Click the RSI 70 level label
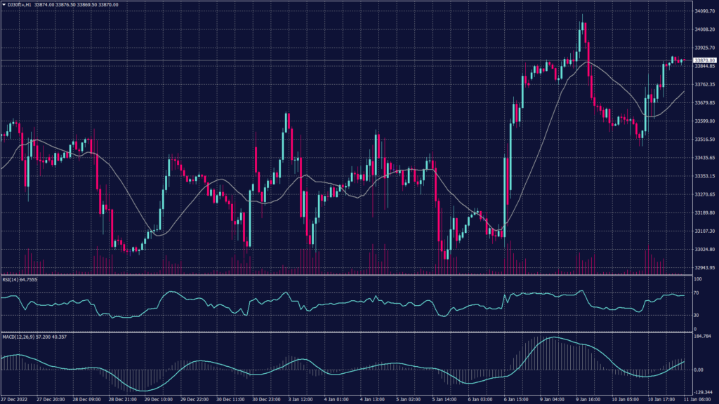This screenshot has height=404, width=719. [x=696, y=292]
